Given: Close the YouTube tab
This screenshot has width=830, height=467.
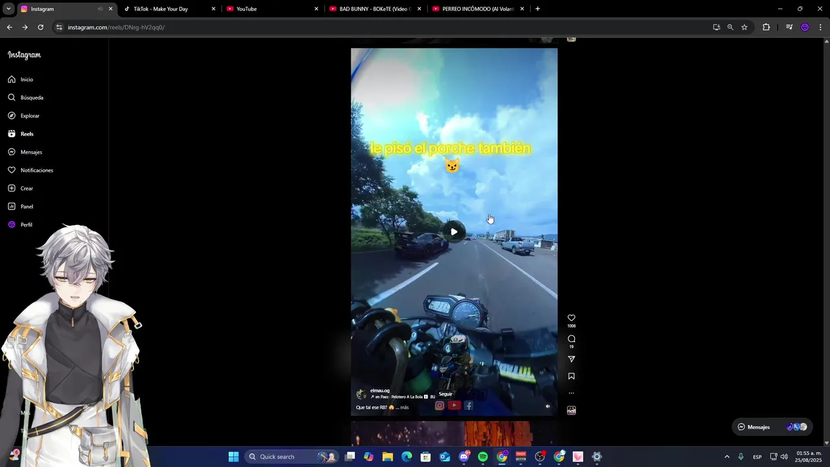Looking at the screenshot, I should pos(316,9).
